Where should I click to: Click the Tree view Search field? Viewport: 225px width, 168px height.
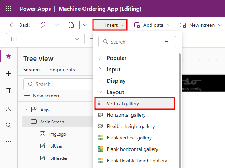tap(58, 84)
